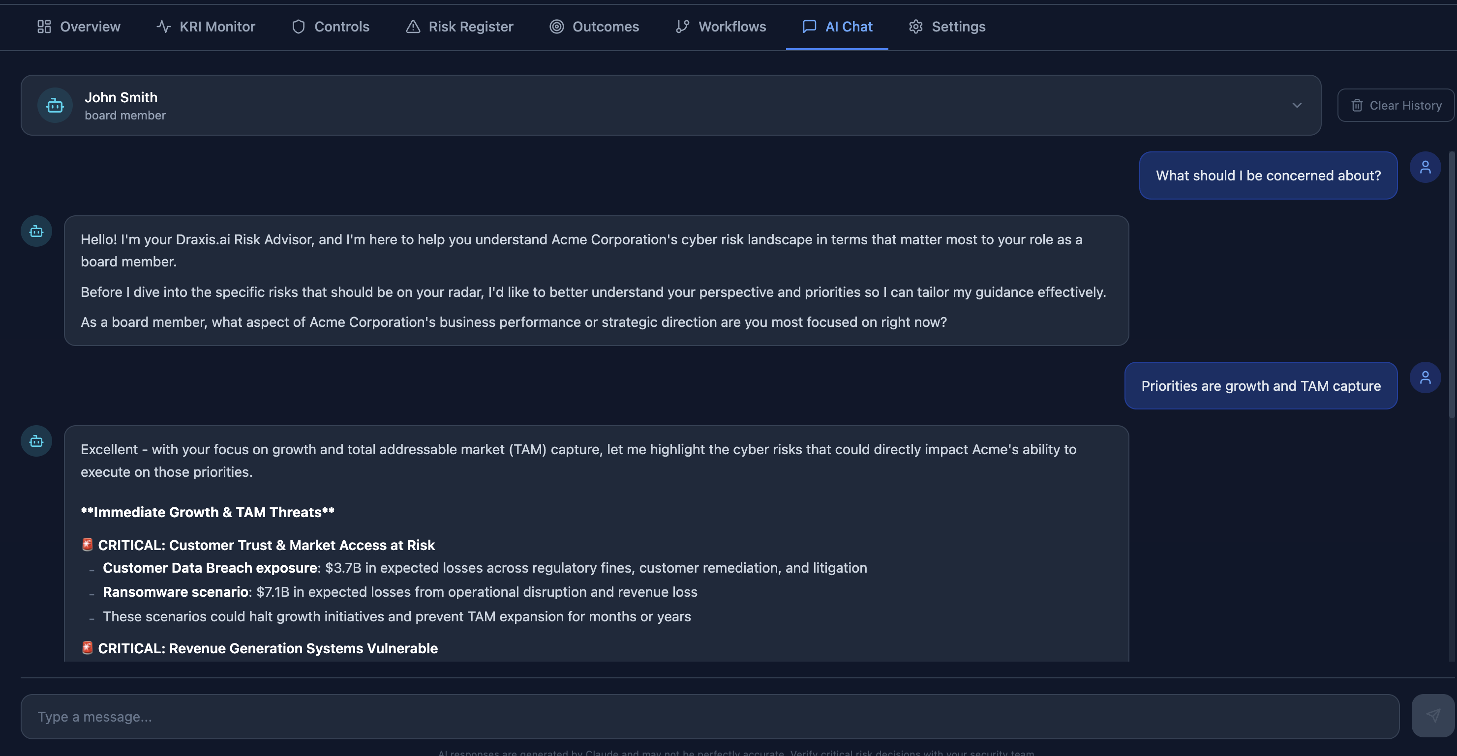The height and width of the screenshot is (756, 1457).
Task: Click the Outcomes target icon
Action: (x=556, y=27)
